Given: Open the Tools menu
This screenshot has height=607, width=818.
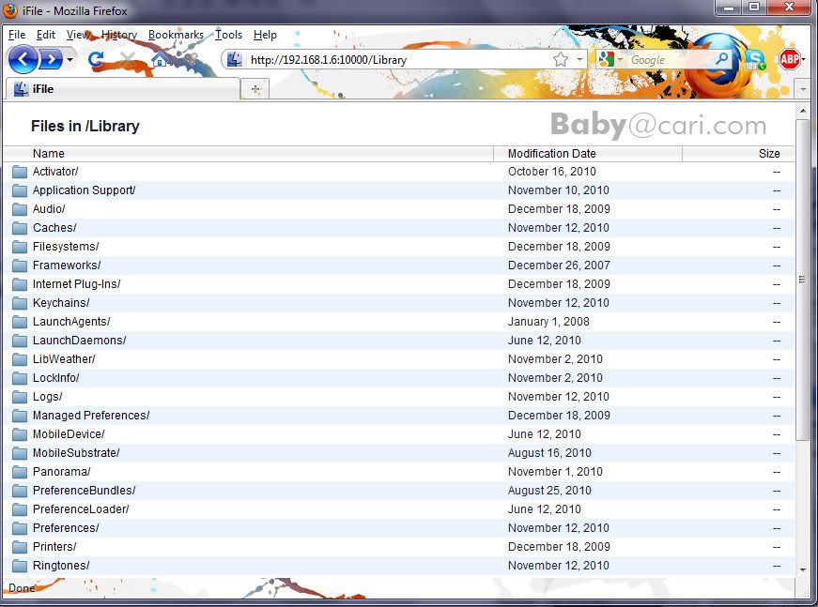Looking at the screenshot, I should pos(228,35).
